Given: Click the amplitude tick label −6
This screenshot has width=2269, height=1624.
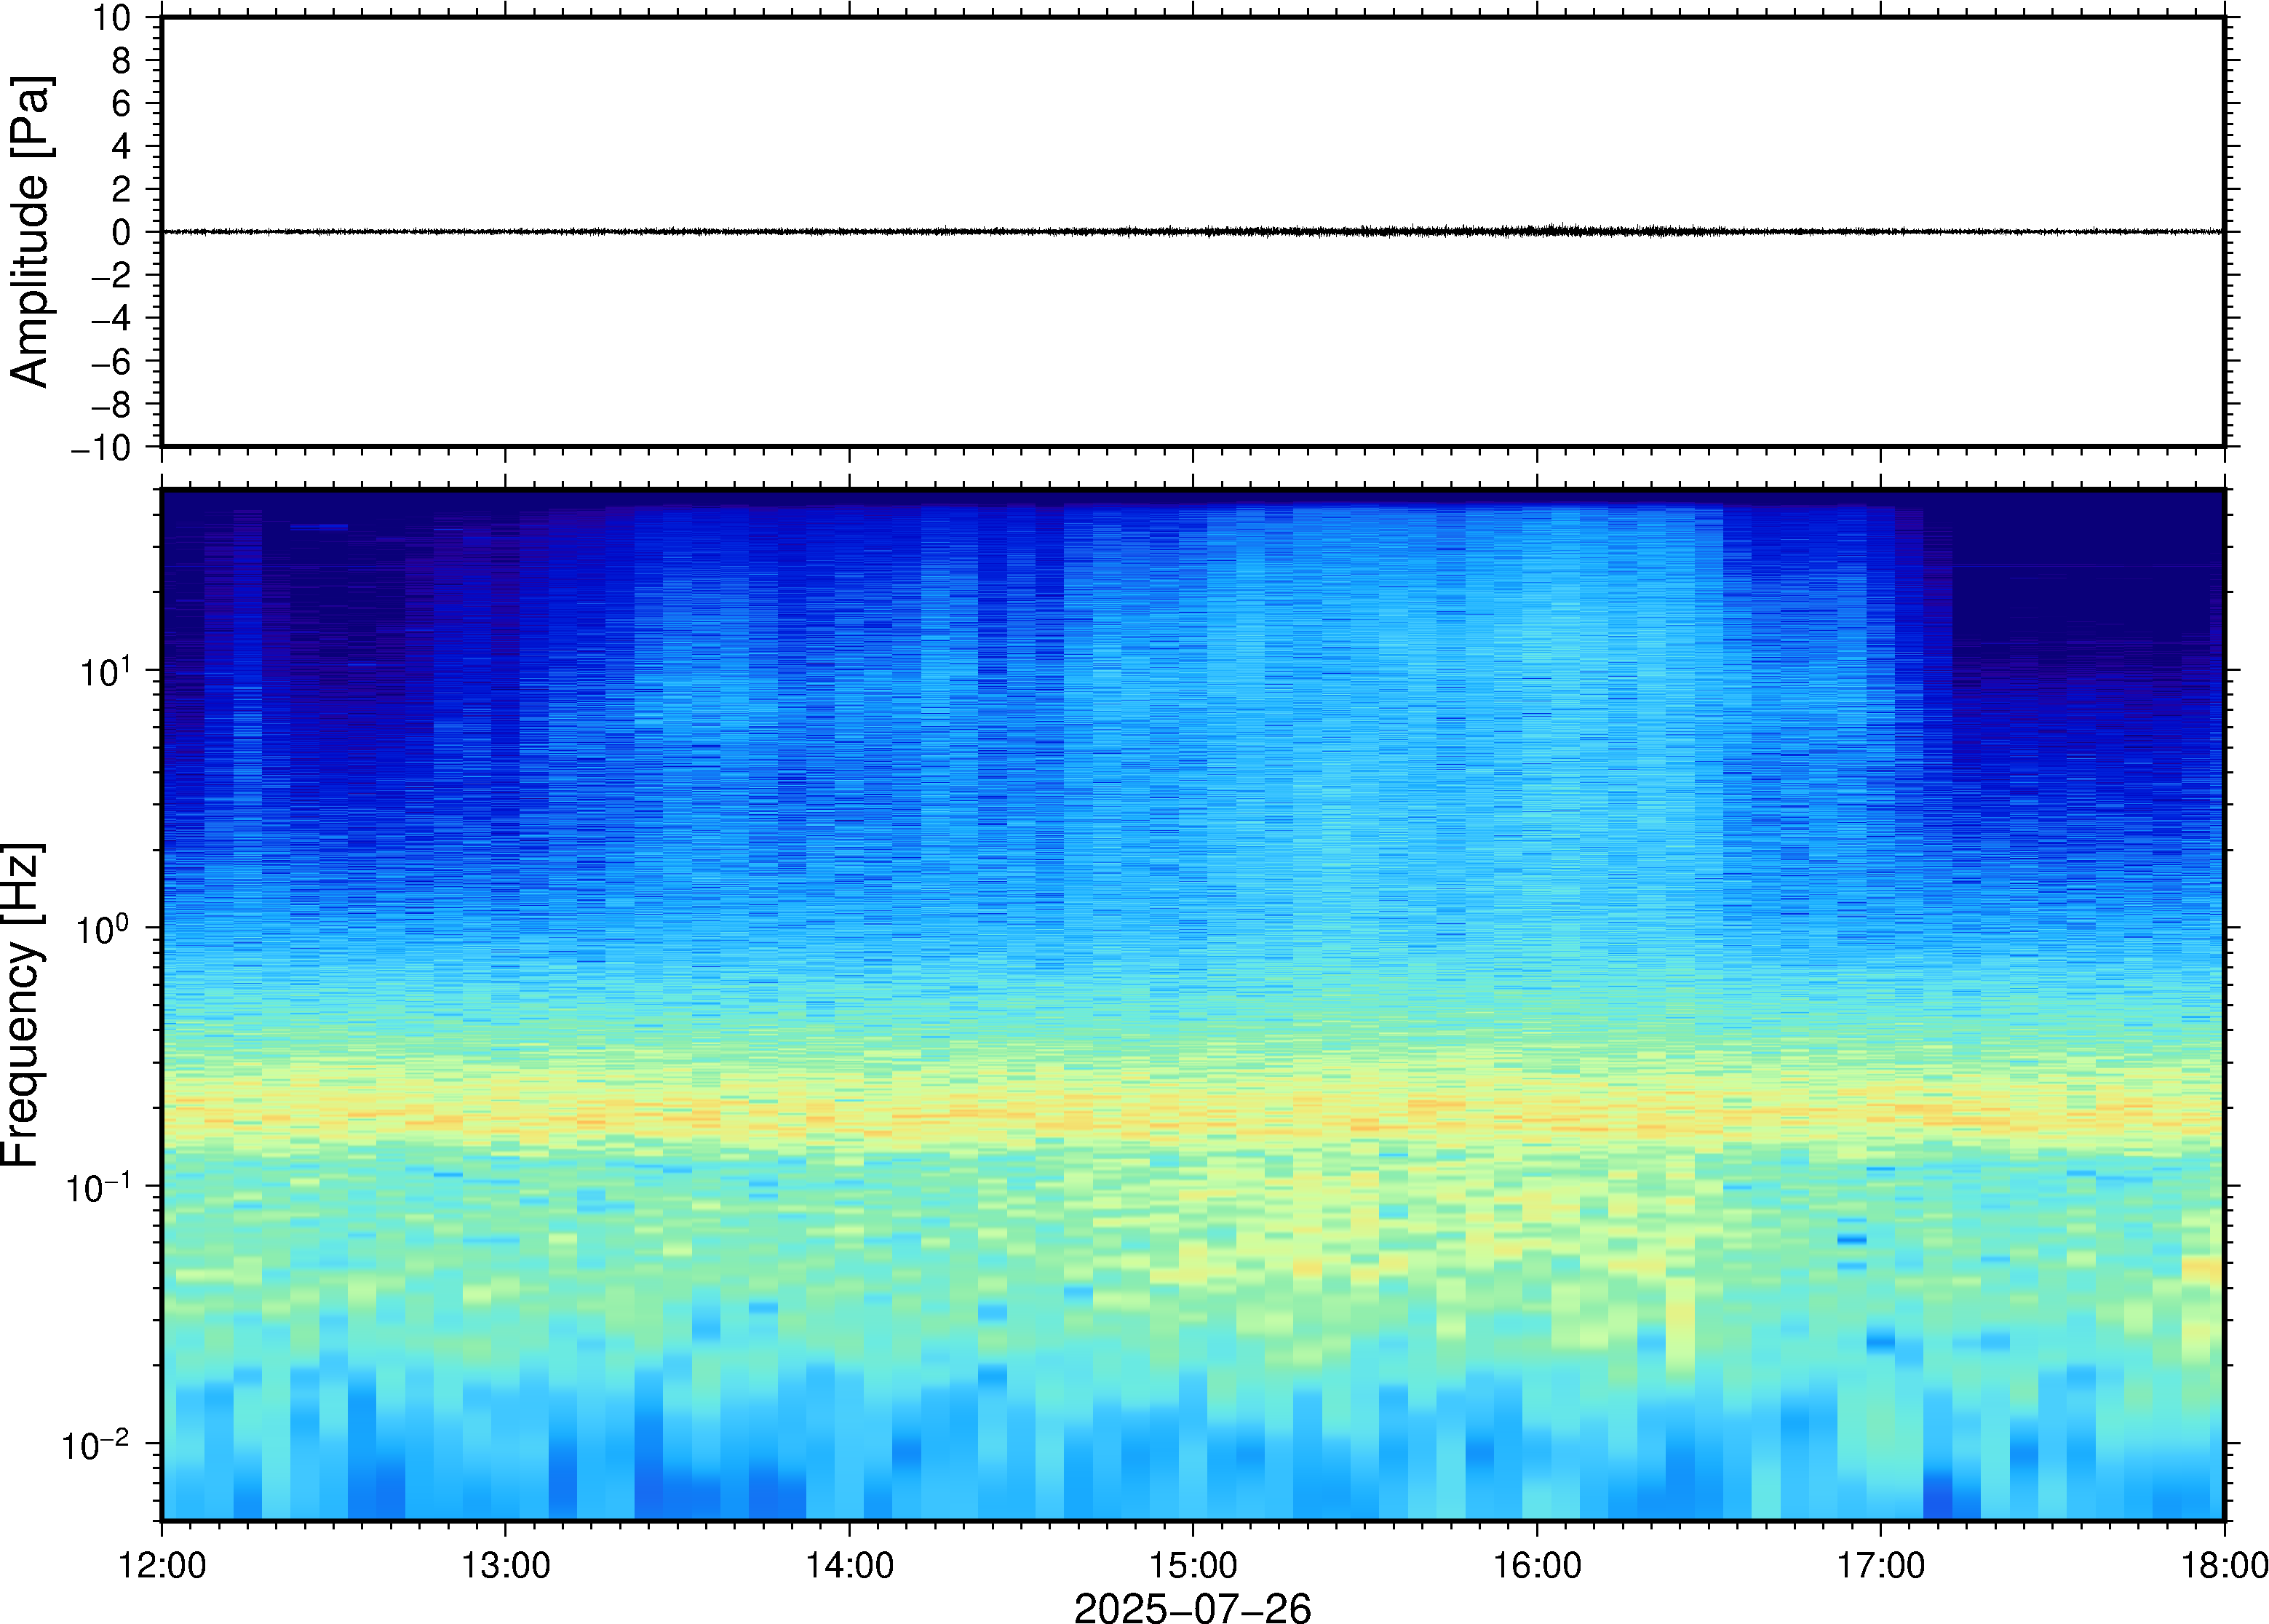Looking at the screenshot, I should [111, 361].
